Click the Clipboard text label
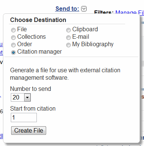Viewport: 144px width, 146px height. (85, 29)
